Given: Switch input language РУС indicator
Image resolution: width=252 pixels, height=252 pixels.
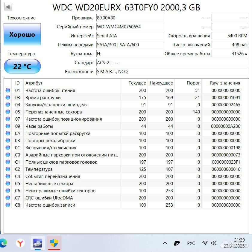Looking at the screenshot, I should point(191,243).
